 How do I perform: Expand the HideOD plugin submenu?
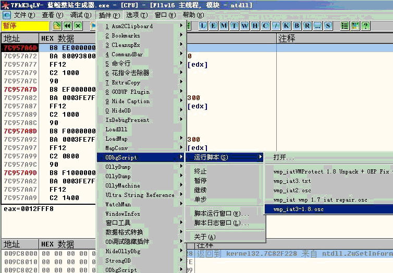(141, 110)
